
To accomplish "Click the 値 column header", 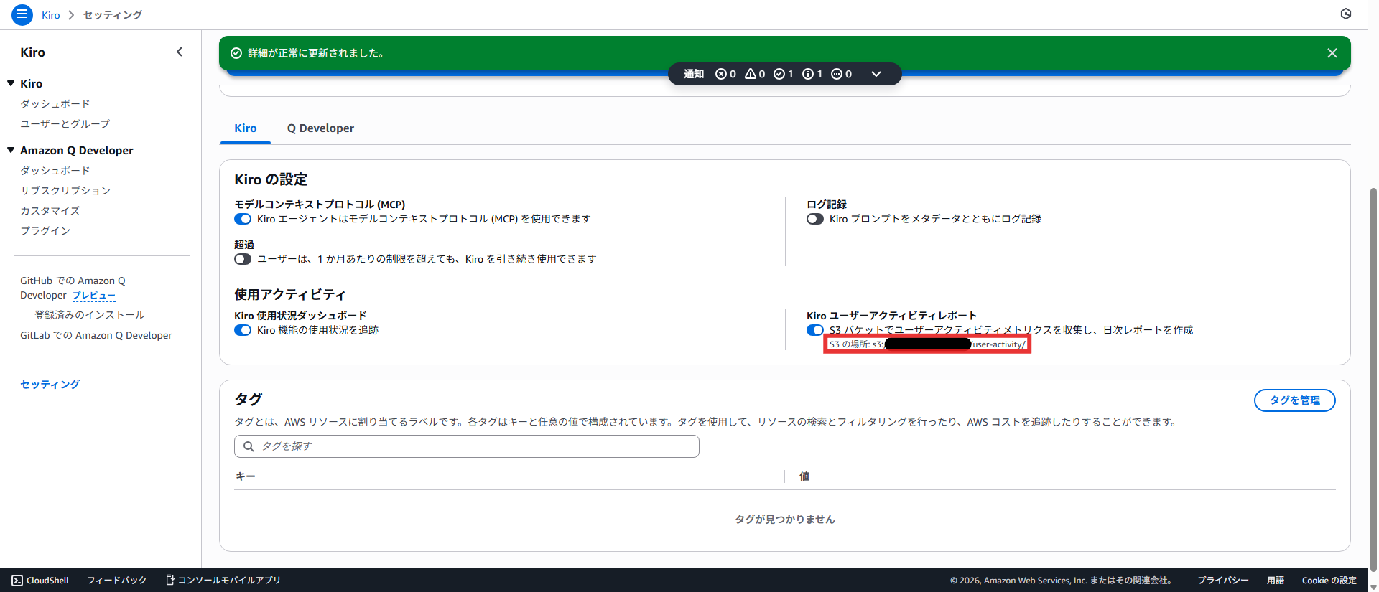I will coord(804,476).
